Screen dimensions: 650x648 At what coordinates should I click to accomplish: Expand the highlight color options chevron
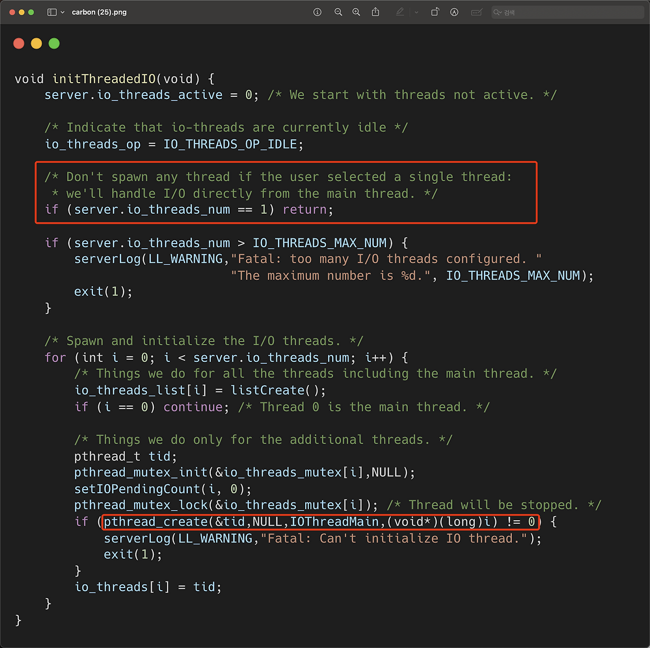pyautogui.click(x=416, y=12)
